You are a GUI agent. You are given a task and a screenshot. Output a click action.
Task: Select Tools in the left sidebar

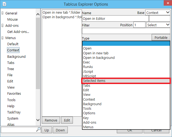(x=11, y=100)
